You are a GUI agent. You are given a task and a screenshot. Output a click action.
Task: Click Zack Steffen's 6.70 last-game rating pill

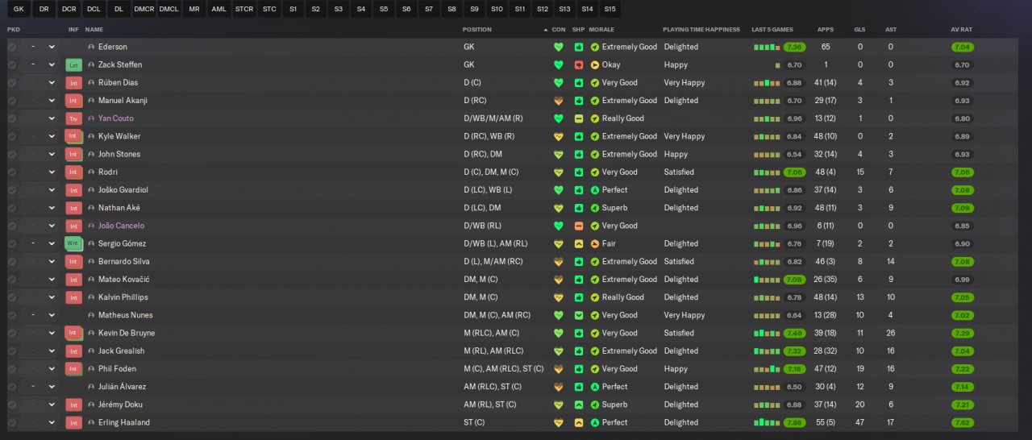tap(795, 64)
